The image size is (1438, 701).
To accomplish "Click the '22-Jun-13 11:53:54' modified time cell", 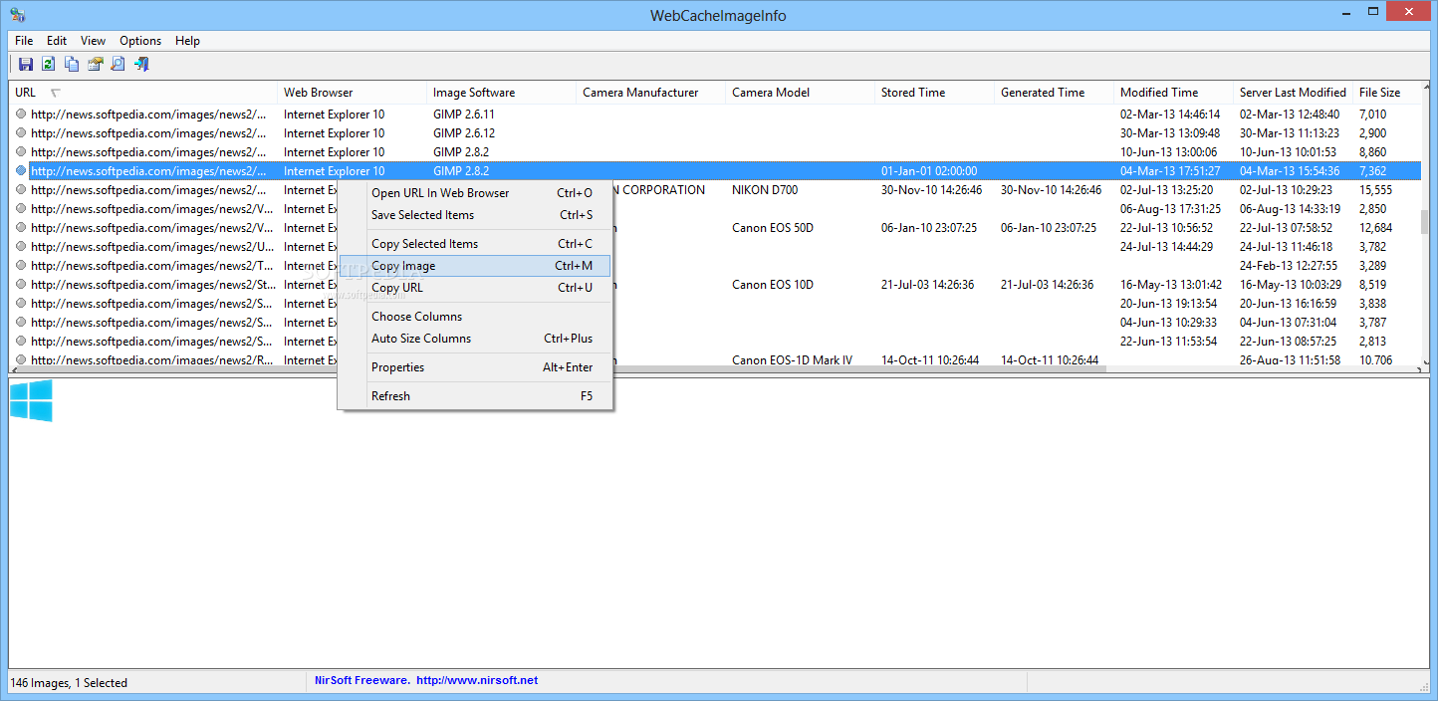I will click(x=1169, y=342).
